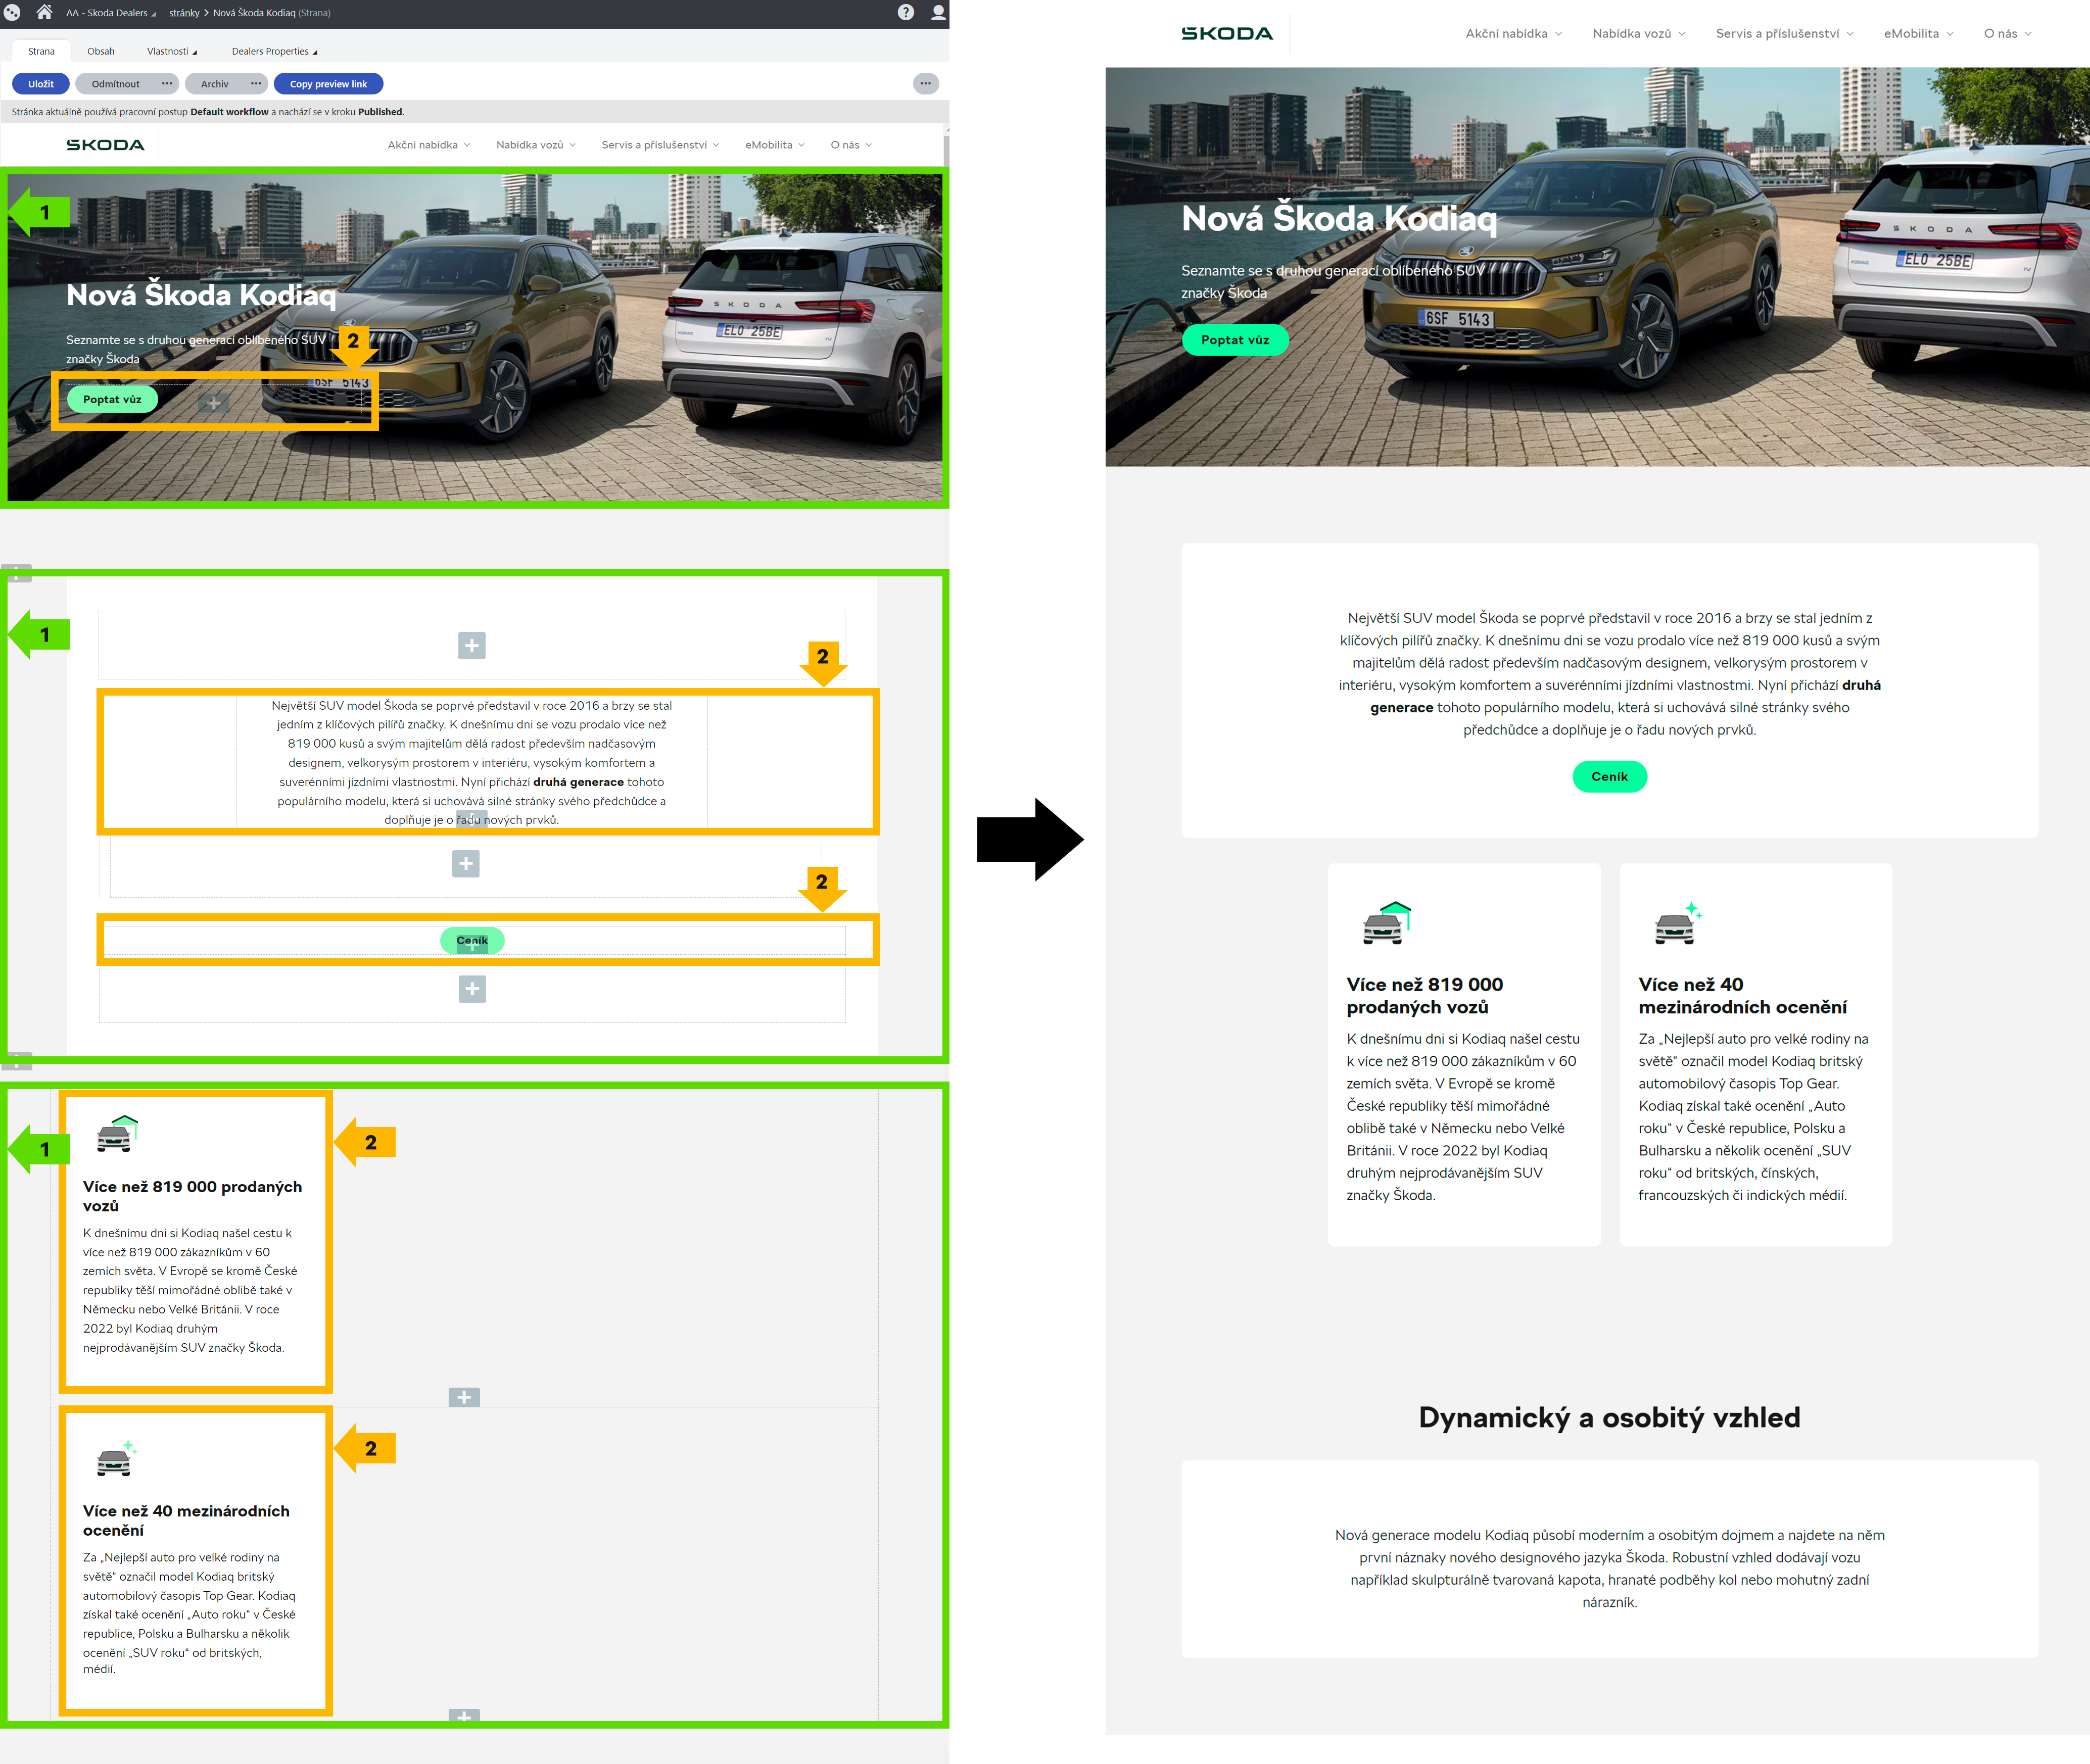The height and width of the screenshot is (1764, 2090).
Task: Click 'Více než 40 mezinárodních ocenění' preview heading
Action: [1742, 995]
